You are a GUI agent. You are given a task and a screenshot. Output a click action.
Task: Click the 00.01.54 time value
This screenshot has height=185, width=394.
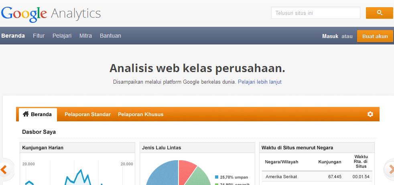pos(361,177)
